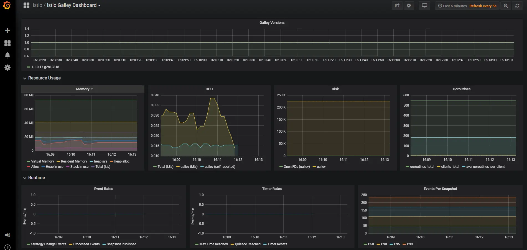Click the Refresh every 5s label
The height and width of the screenshot is (250, 527).
point(483,6)
